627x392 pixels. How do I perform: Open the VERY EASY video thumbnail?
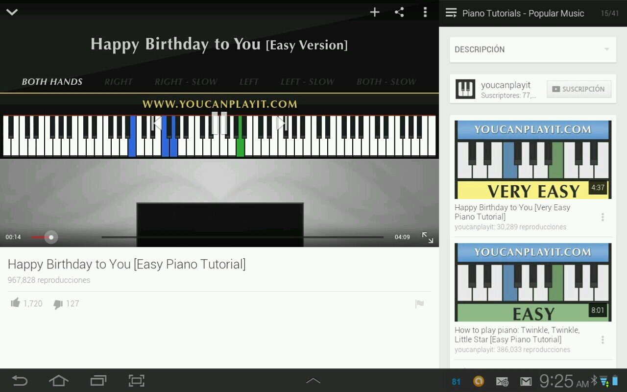pos(533,160)
